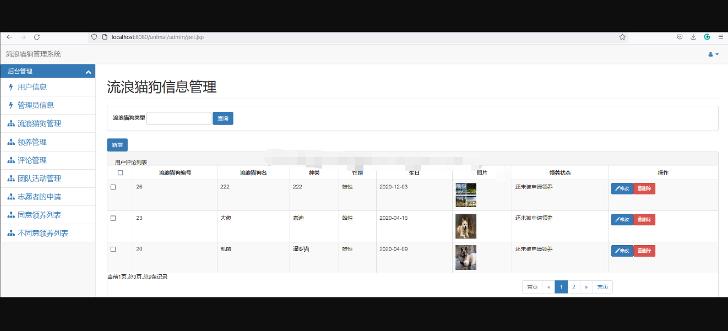The width and height of the screenshot is (728, 331).
Task: Go back with the browser back arrow
Action: click(9, 37)
